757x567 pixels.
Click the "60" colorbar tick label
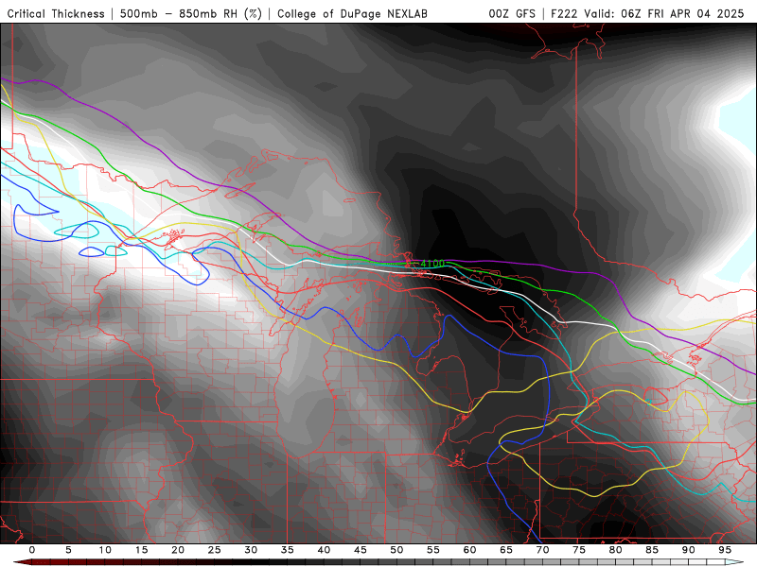point(469,550)
